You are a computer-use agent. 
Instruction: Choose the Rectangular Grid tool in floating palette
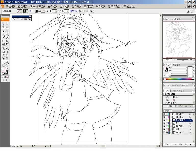(25, 19)
